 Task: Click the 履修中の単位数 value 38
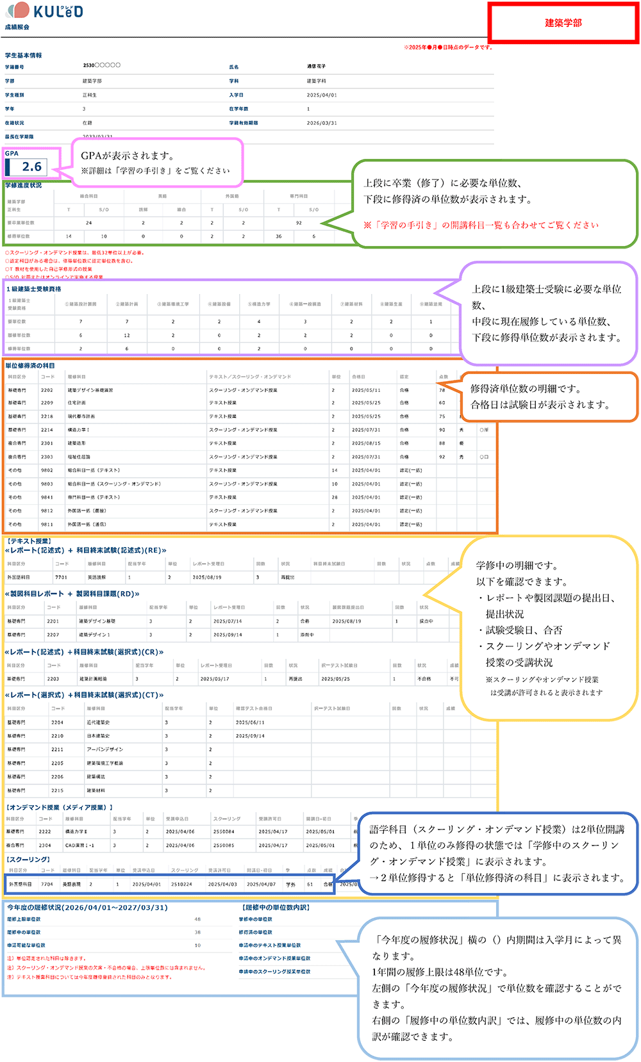[x=197, y=933]
